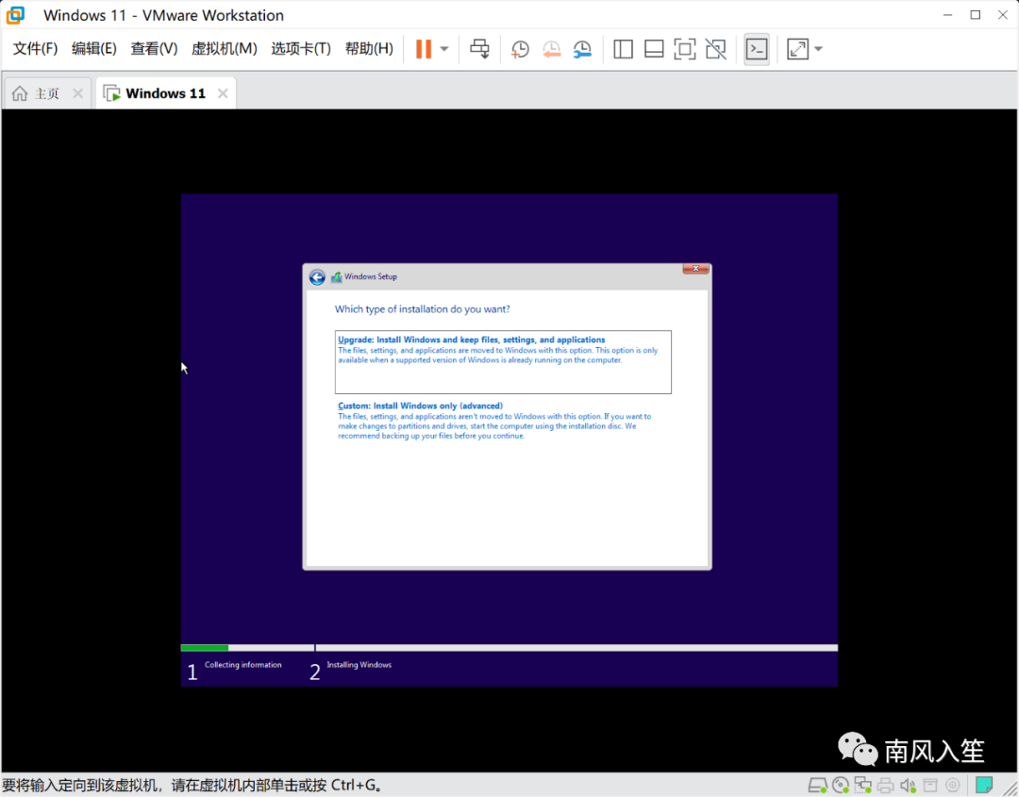This screenshot has height=797, width=1019.
Task: Close the Windows Setup dialog
Action: point(695,269)
